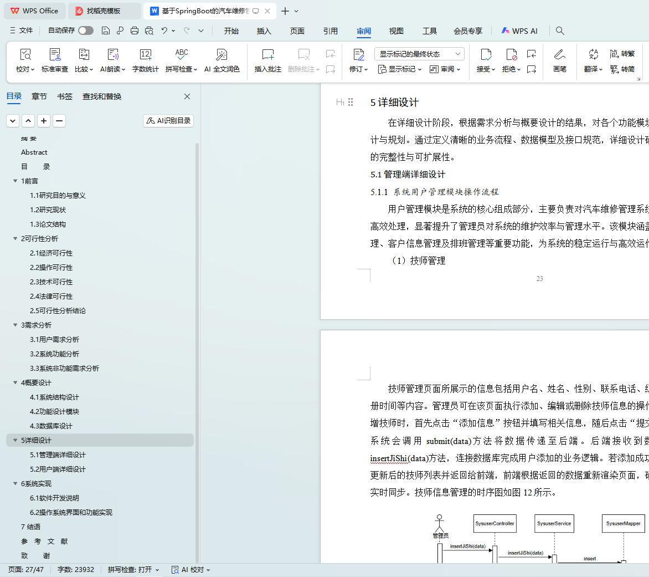Viewport: 649px width, 577px height.
Task: Collapse the 5详细设计 outline section
Action: (15, 441)
